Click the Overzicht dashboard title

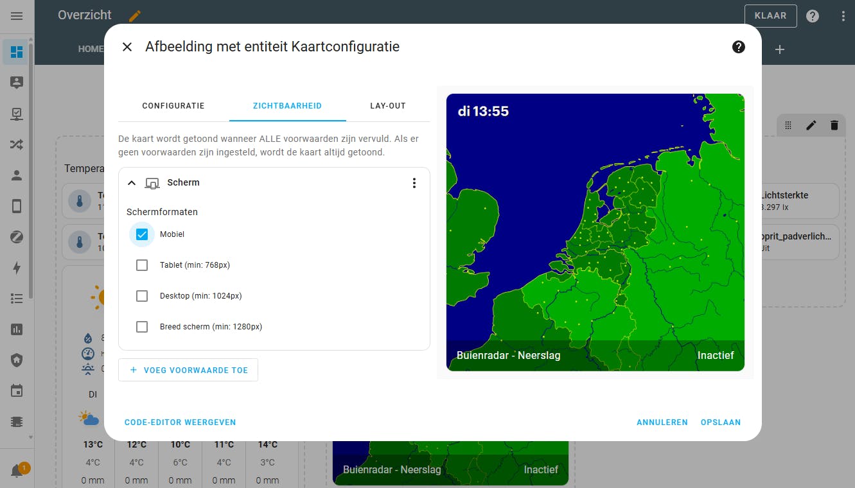click(85, 15)
